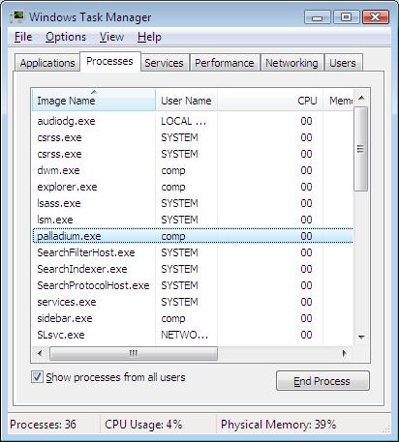Viewport: 399px width, 442px height.
Task: Open the Services tab
Action: 164,63
